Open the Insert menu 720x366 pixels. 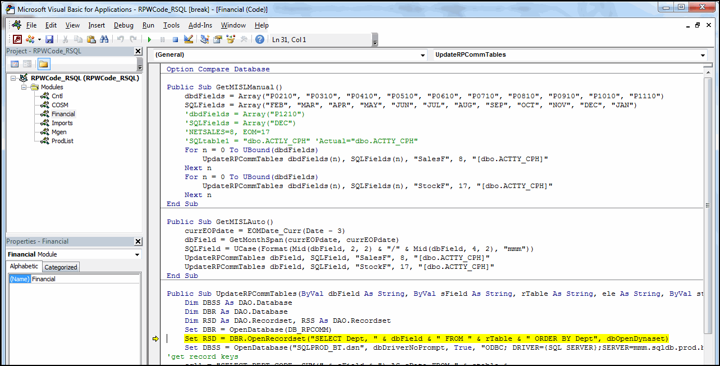point(97,25)
